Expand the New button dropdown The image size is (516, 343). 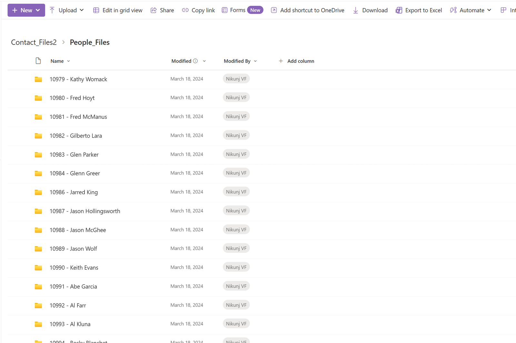(x=38, y=10)
